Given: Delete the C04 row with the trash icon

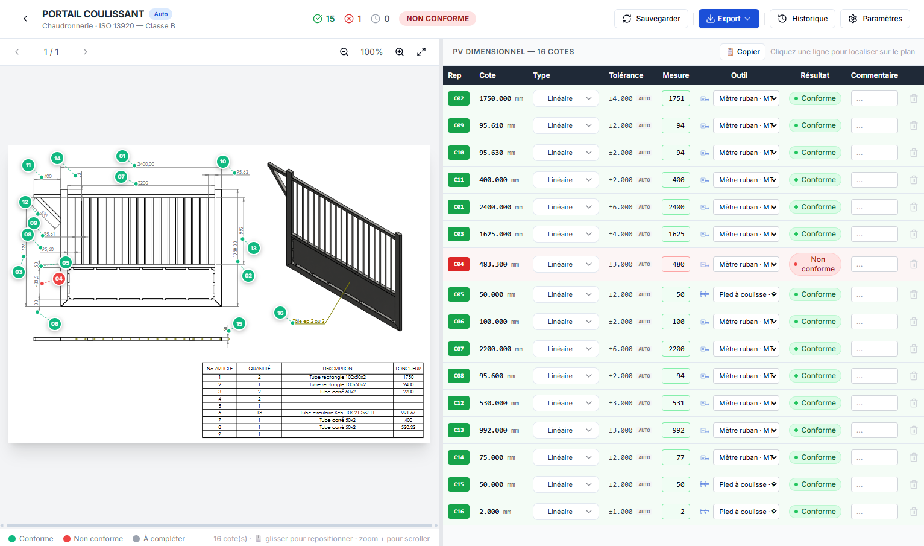Looking at the screenshot, I should pyautogui.click(x=913, y=264).
